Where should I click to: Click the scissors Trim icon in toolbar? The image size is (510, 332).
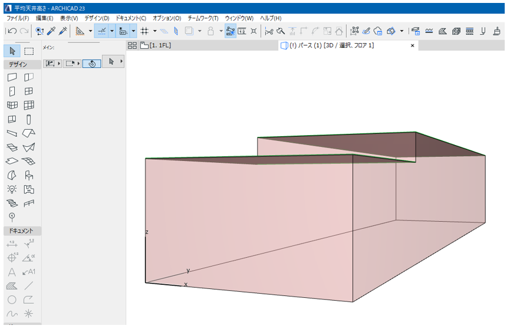coord(269,31)
